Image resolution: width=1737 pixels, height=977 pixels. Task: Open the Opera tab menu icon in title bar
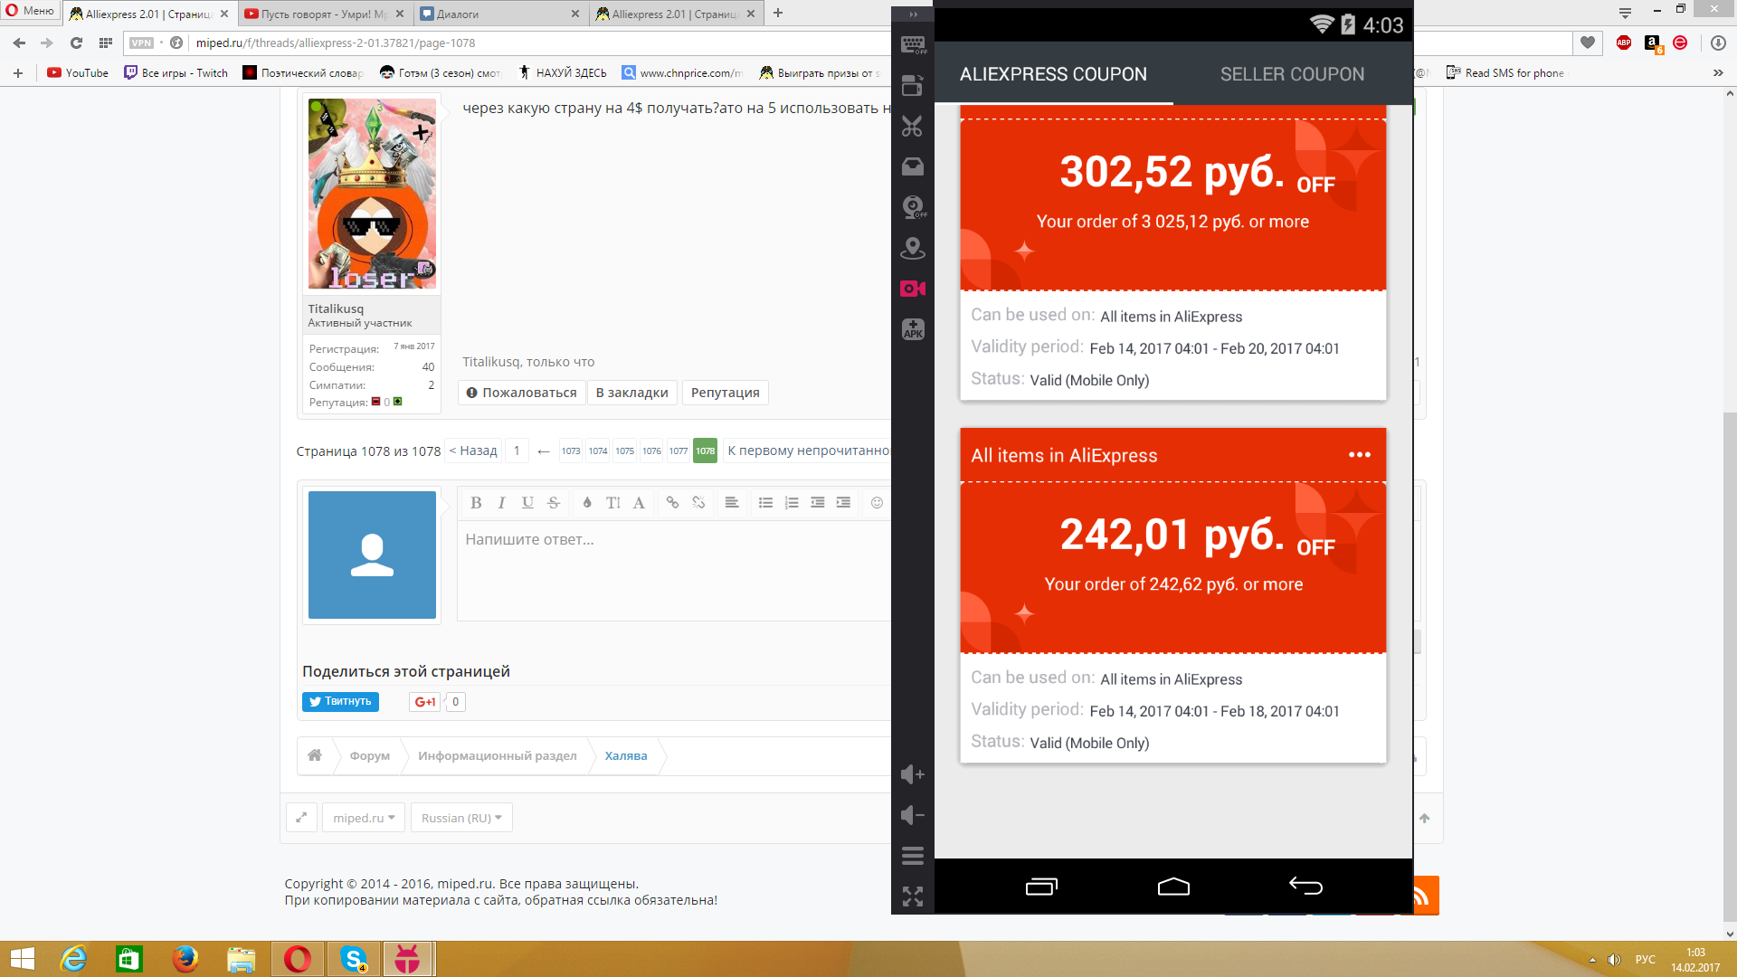[x=1625, y=13]
